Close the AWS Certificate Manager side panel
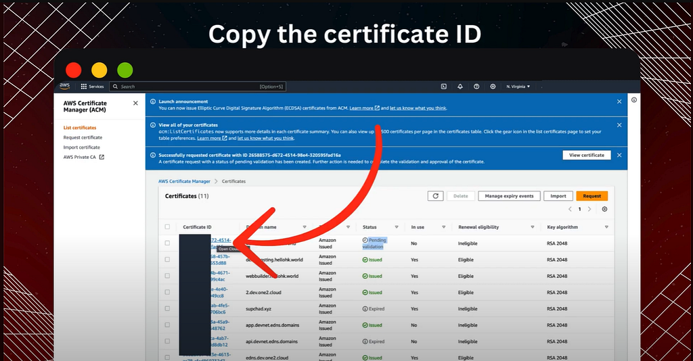The width and height of the screenshot is (693, 361). [135, 103]
